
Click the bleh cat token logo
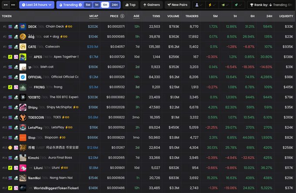coord(23,67)
